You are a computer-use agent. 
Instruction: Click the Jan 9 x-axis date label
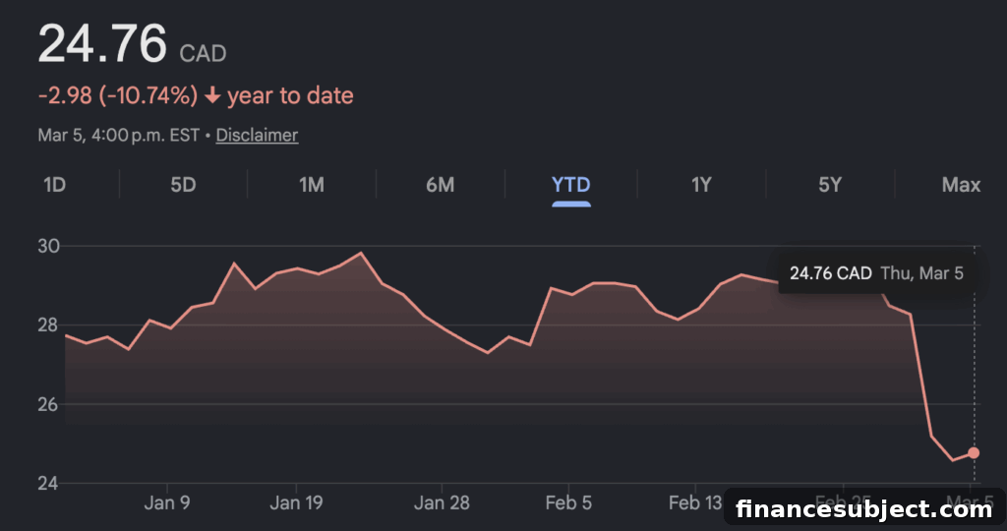coord(167,502)
